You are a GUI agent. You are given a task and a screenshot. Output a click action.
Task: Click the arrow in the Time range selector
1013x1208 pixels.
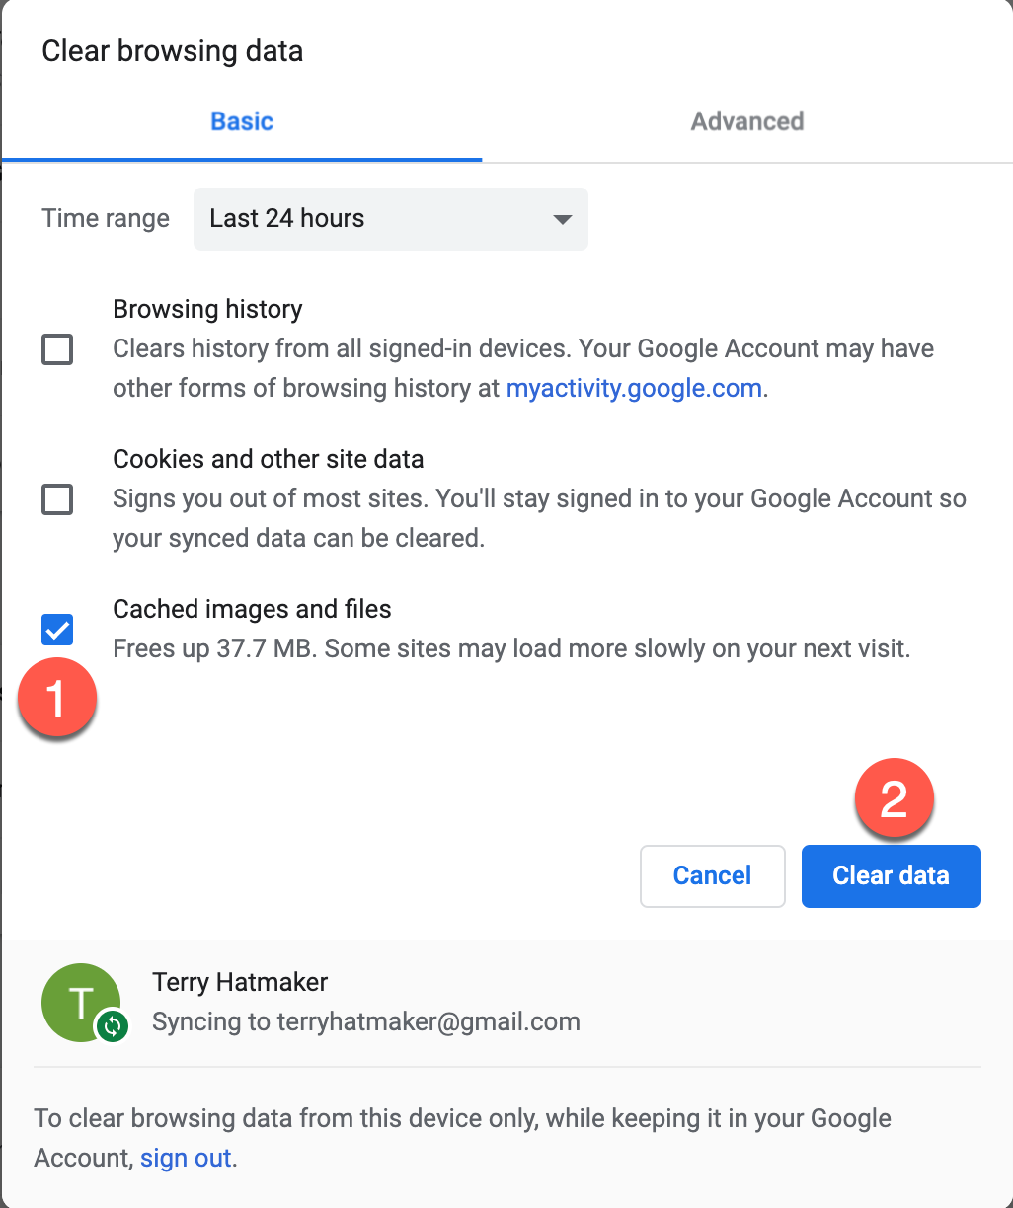coord(563,219)
